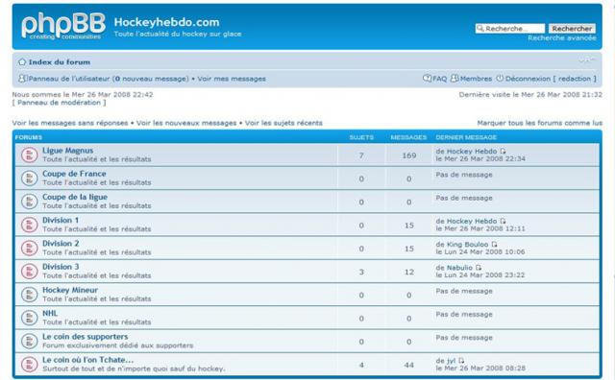Click 'le Lun 24 Mar 2008 23:22' timestamp
Viewport: 615px width, 380px height.
tap(480, 275)
